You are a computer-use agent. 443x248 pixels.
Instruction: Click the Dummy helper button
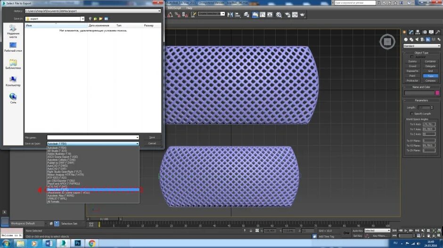412,62
